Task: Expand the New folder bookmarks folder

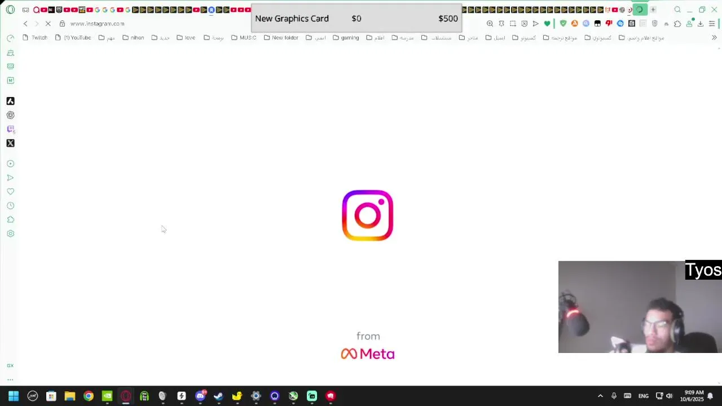Action: tap(281, 38)
